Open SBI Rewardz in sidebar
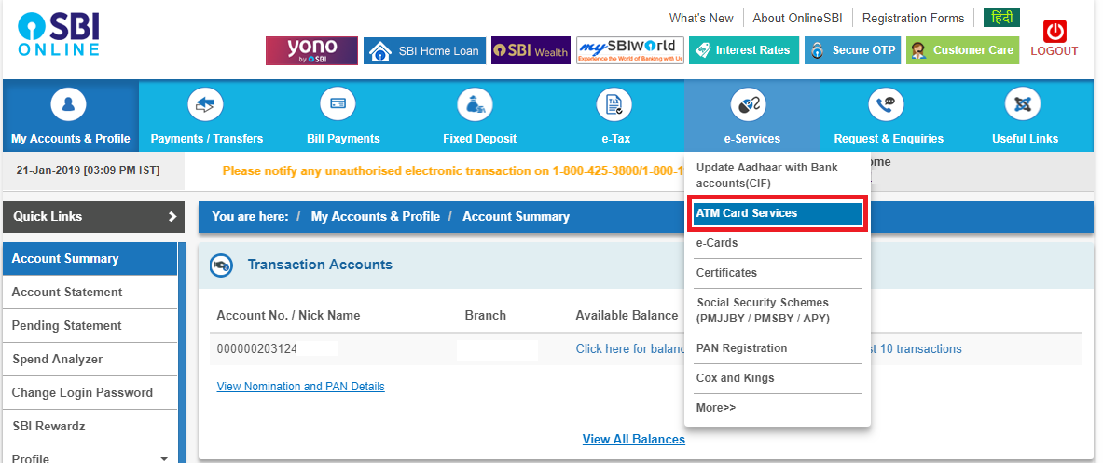Viewport: 1103px width, 463px height. coord(90,427)
